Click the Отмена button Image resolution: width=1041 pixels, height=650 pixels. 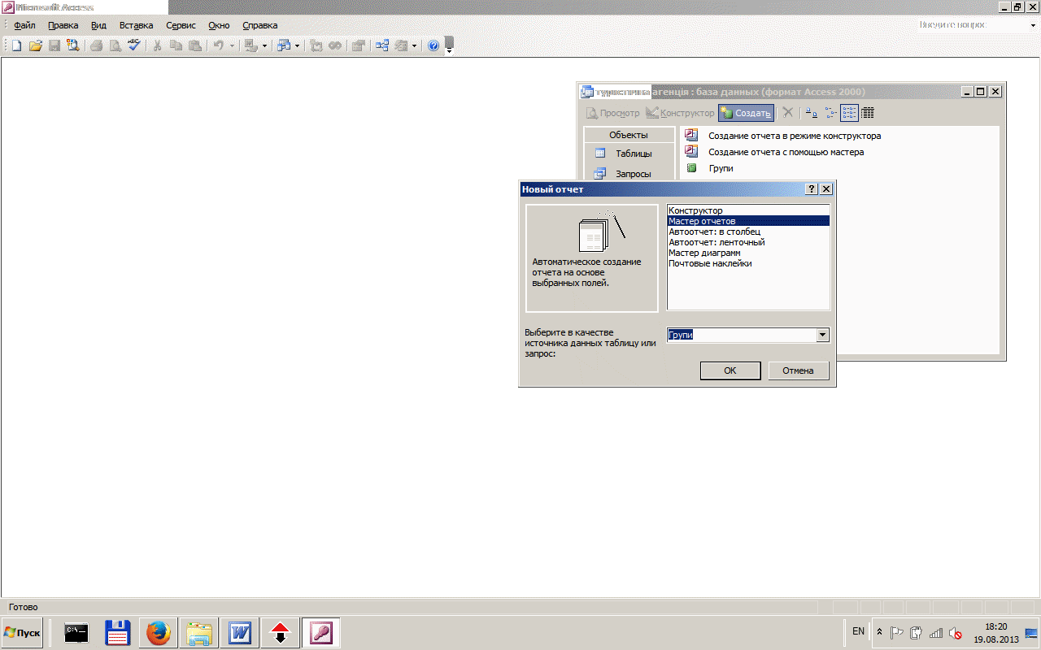click(x=798, y=370)
